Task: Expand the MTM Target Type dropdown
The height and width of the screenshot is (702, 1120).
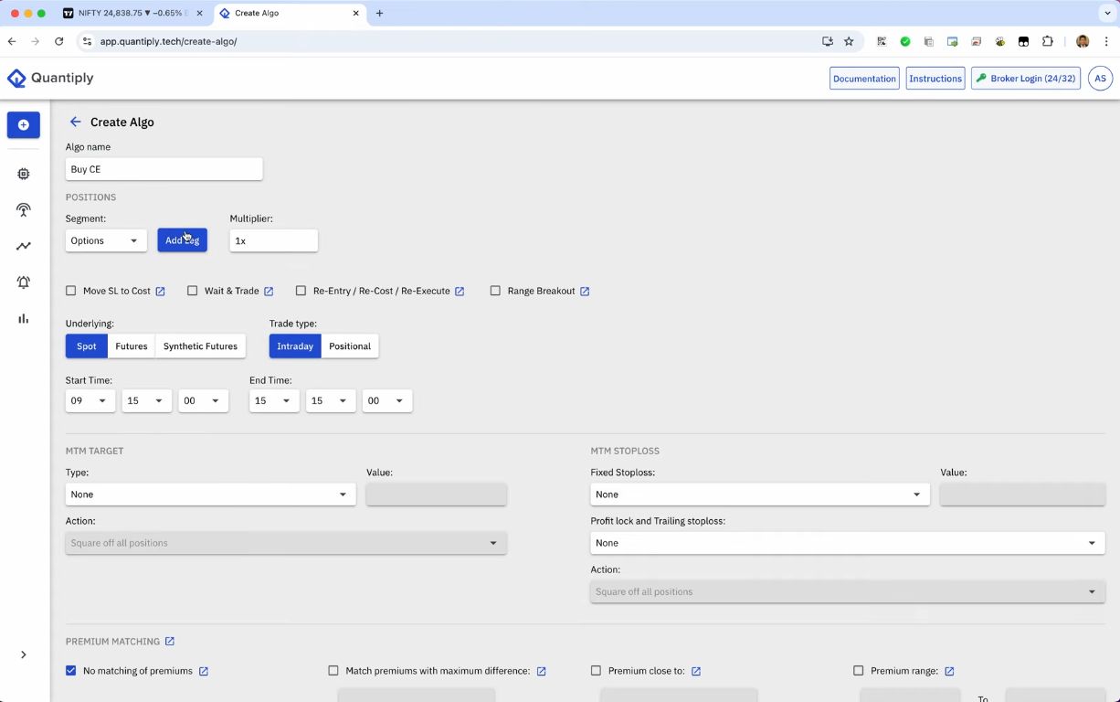Action: click(x=210, y=495)
